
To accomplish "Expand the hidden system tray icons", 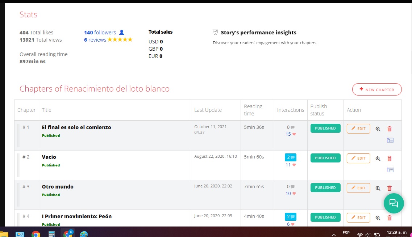I will coord(334,234).
